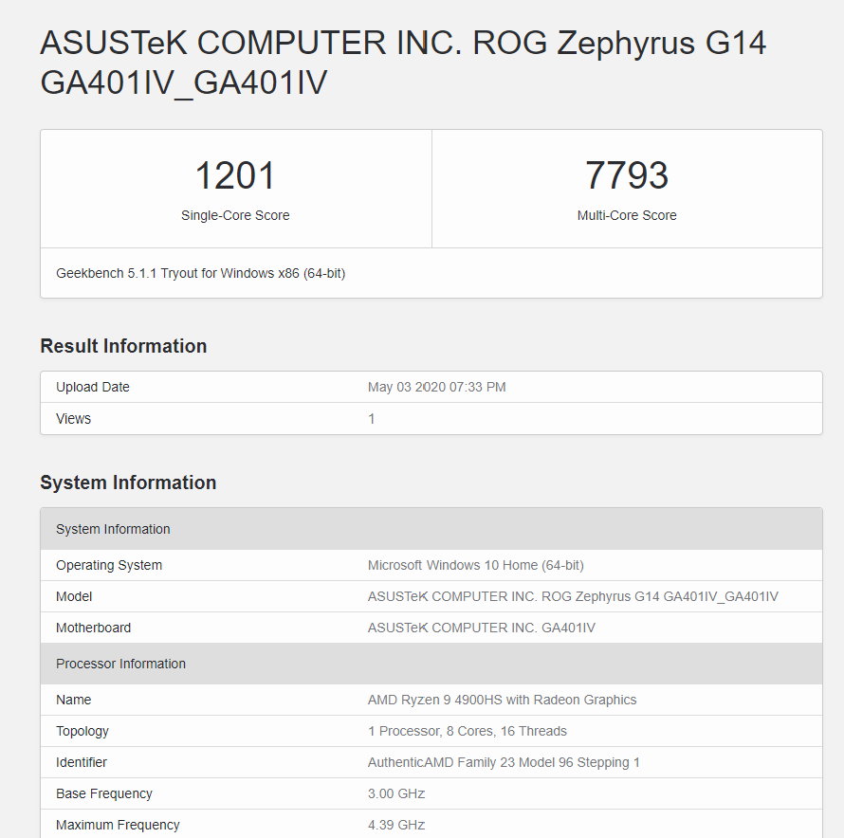Viewport: 844px width, 838px height.
Task: Click the Motherboard row label
Action: tap(93, 628)
